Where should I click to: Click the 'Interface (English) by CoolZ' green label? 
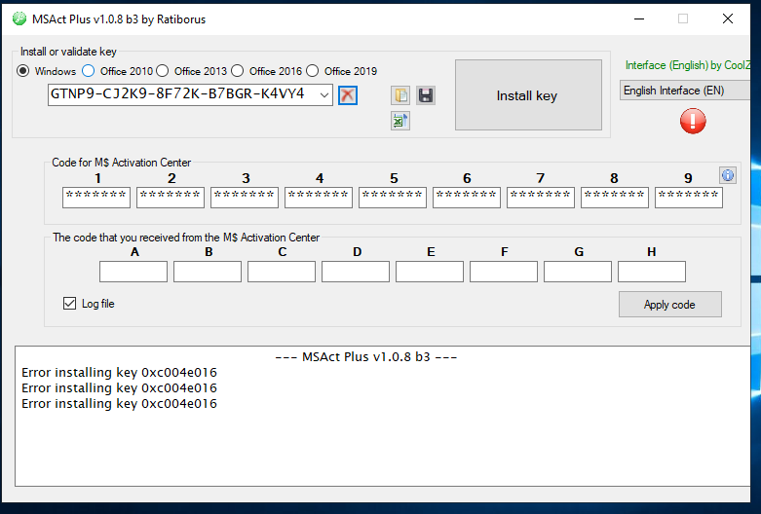[687, 65]
